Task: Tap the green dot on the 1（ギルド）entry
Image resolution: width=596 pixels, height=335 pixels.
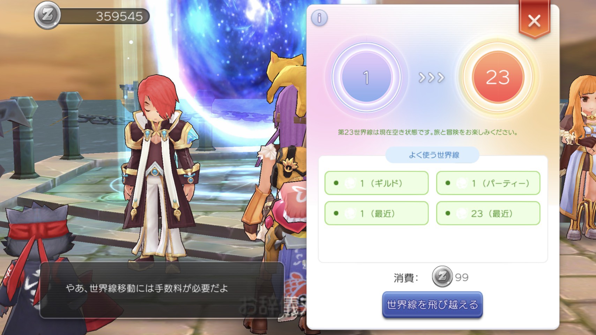Action: click(336, 183)
